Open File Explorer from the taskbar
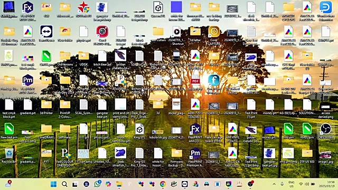This screenshot has width=338, height=190. click(119, 184)
